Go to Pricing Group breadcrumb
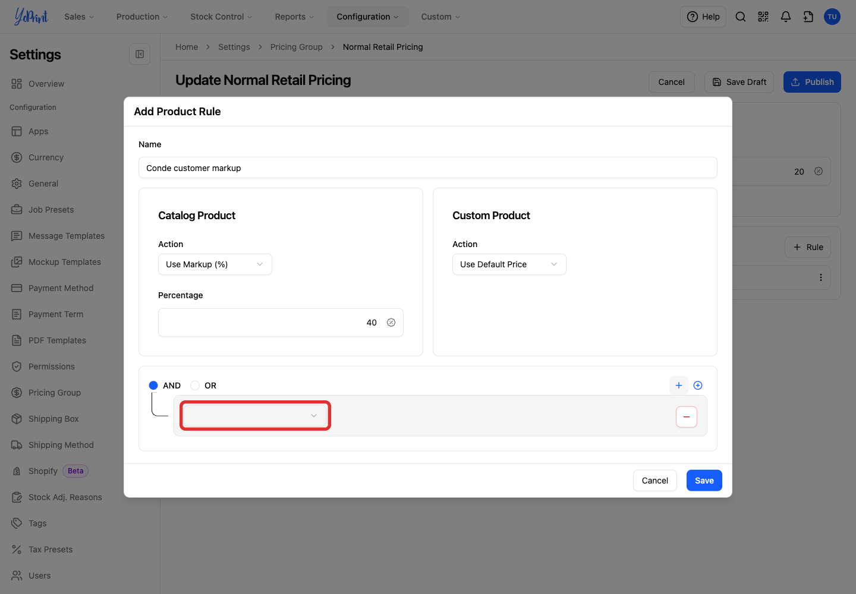 pyautogui.click(x=297, y=47)
